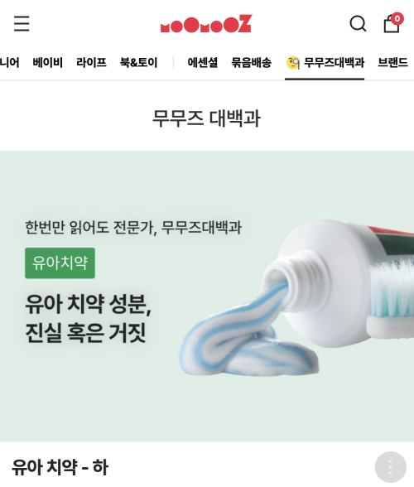Go to the 북&토이 category
Screen dimensions: 414x487
(x=139, y=62)
